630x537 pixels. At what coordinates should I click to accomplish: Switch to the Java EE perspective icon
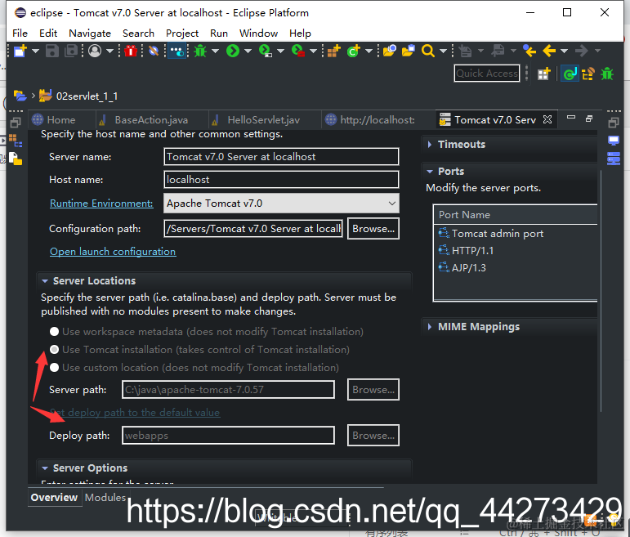tap(570, 74)
